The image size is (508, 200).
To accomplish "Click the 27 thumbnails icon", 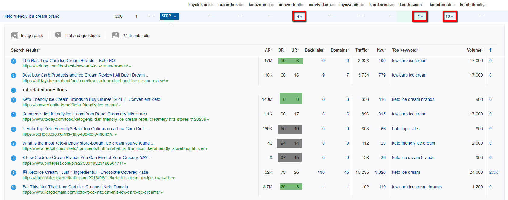I will pyautogui.click(x=115, y=35).
